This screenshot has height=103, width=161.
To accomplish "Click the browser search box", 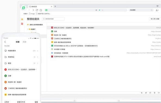I will [141, 10].
